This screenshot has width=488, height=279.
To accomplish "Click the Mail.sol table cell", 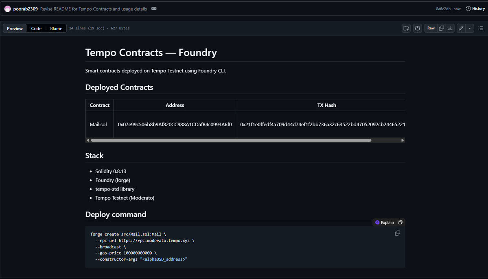I will click(99, 124).
